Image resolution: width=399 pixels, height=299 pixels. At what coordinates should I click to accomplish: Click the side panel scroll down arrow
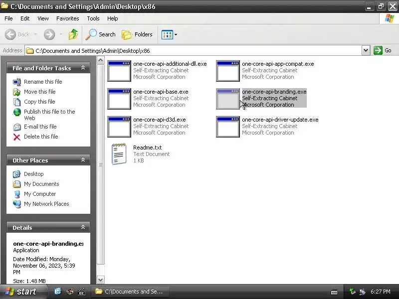point(101,280)
